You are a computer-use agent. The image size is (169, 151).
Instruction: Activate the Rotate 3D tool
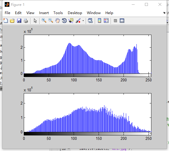(64, 21)
